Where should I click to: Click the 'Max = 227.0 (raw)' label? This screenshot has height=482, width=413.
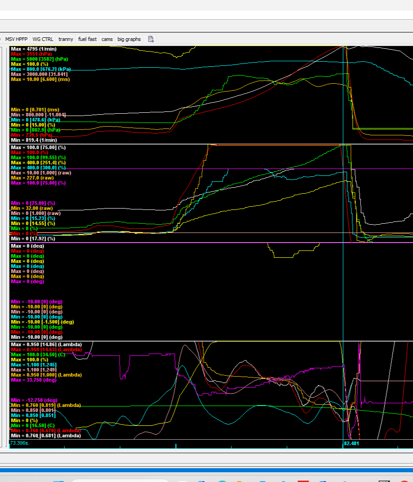click(33, 178)
